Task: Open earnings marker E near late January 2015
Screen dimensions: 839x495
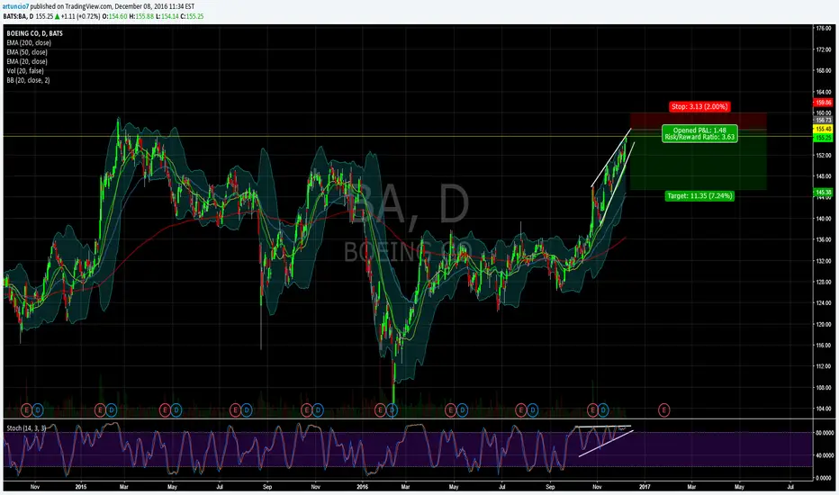Action: click(100, 410)
